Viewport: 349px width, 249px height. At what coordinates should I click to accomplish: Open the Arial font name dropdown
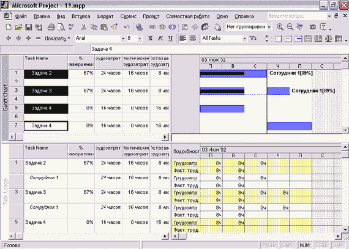[123, 39]
